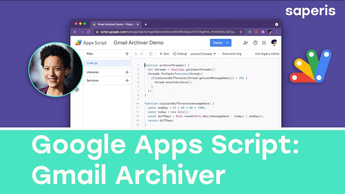
Task: Click the 'GmailApp.getInboxThreads()' line
Action: click(x=182, y=70)
